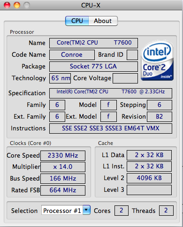Minimize CPU-X with the yellow button
Image resolution: width=183 pixels, height=227 pixels.
[17, 5]
